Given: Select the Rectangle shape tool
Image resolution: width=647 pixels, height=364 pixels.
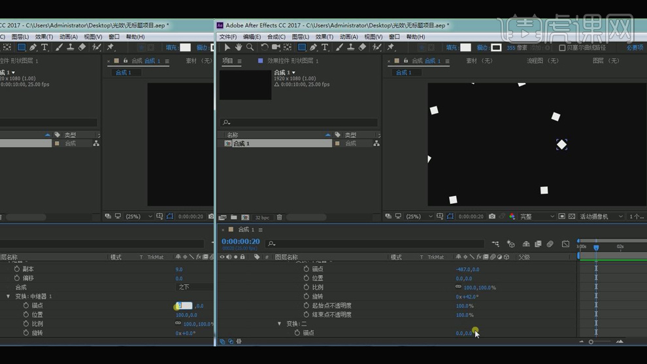Looking at the screenshot, I should coord(301,48).
